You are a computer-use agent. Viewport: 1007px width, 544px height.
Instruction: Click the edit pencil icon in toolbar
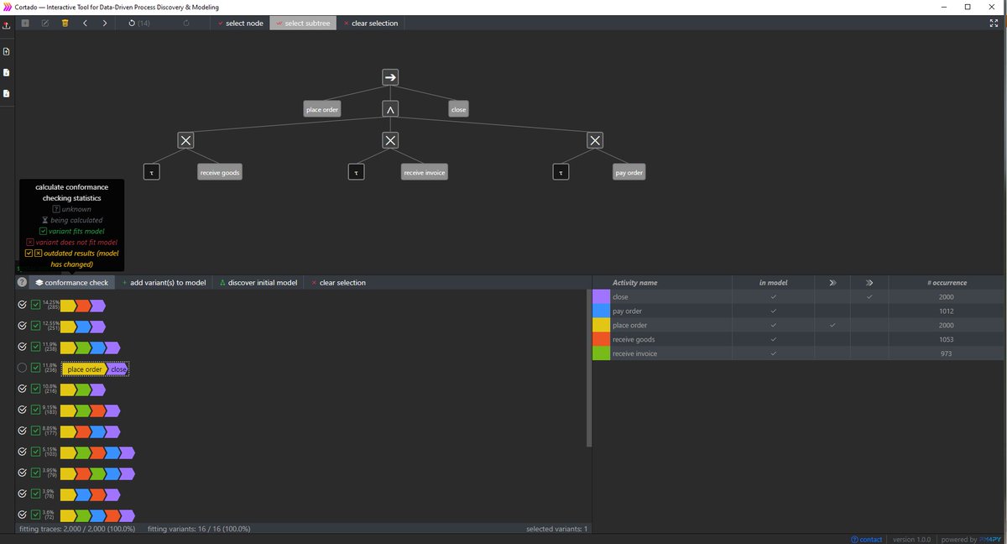coord(45,24)
